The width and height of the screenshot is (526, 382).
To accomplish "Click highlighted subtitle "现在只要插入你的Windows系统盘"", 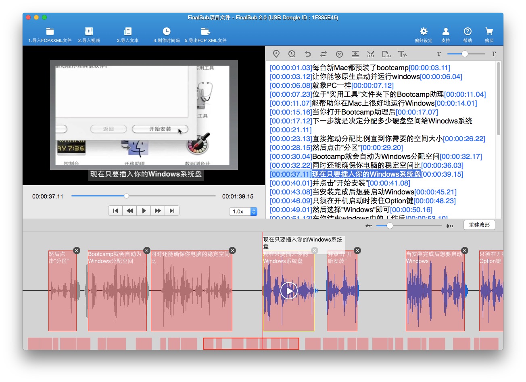I will [x=366, y=174].
